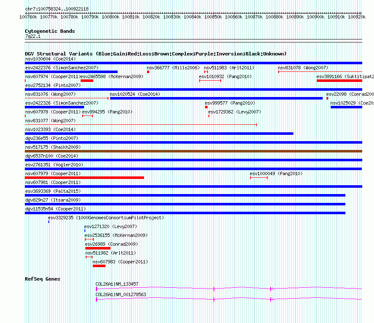Click the nsv1023393 (Coe2014) label
The image size is (374, 323).
click(50, 129)
